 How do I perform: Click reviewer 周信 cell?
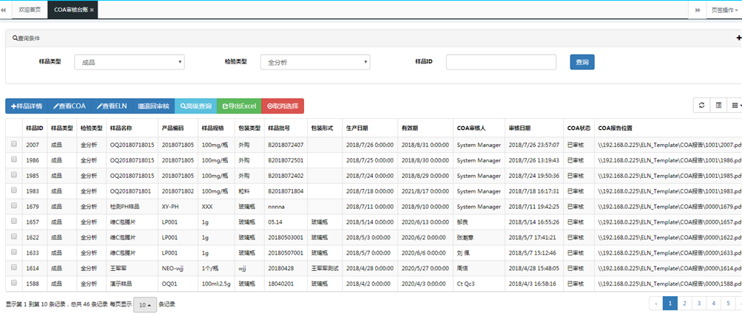point(479,267)
